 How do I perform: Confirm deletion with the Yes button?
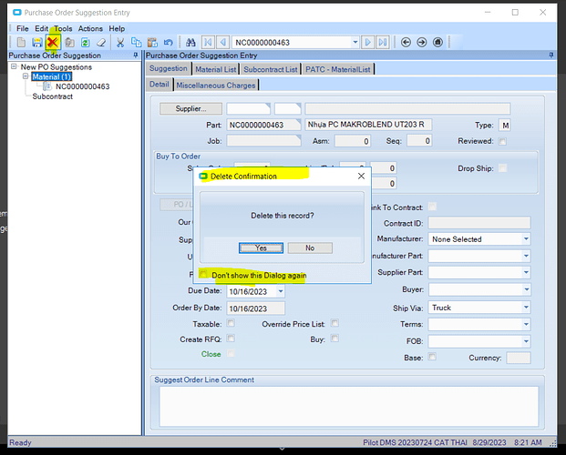click(x=261, y=248)
